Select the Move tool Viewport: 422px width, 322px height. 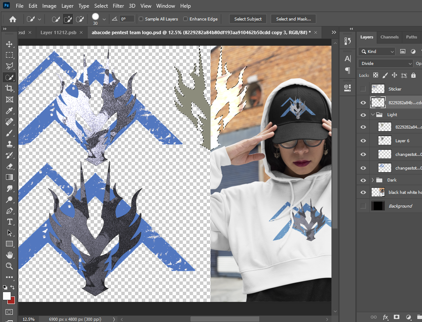[9, 44]
